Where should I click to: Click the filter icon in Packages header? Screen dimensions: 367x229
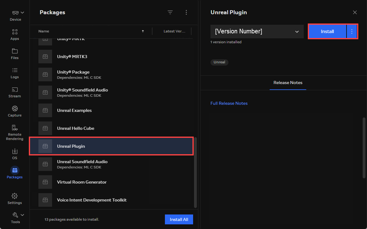coord(170,12)
